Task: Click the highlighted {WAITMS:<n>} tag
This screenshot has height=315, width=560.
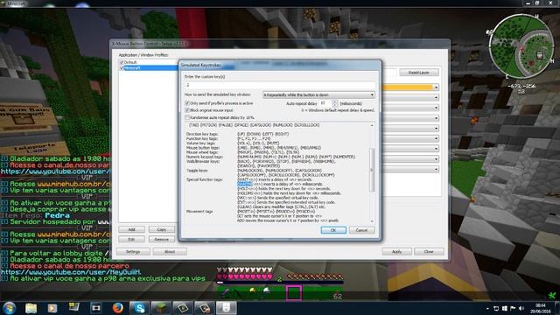Action: (245, 185)
